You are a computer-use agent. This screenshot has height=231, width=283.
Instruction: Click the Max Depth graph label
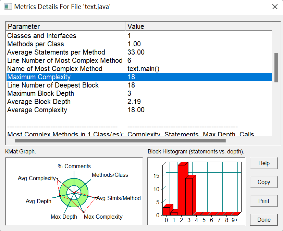[x=64, y=217]
